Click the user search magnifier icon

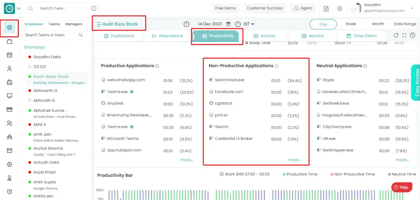tap(80, 35)
